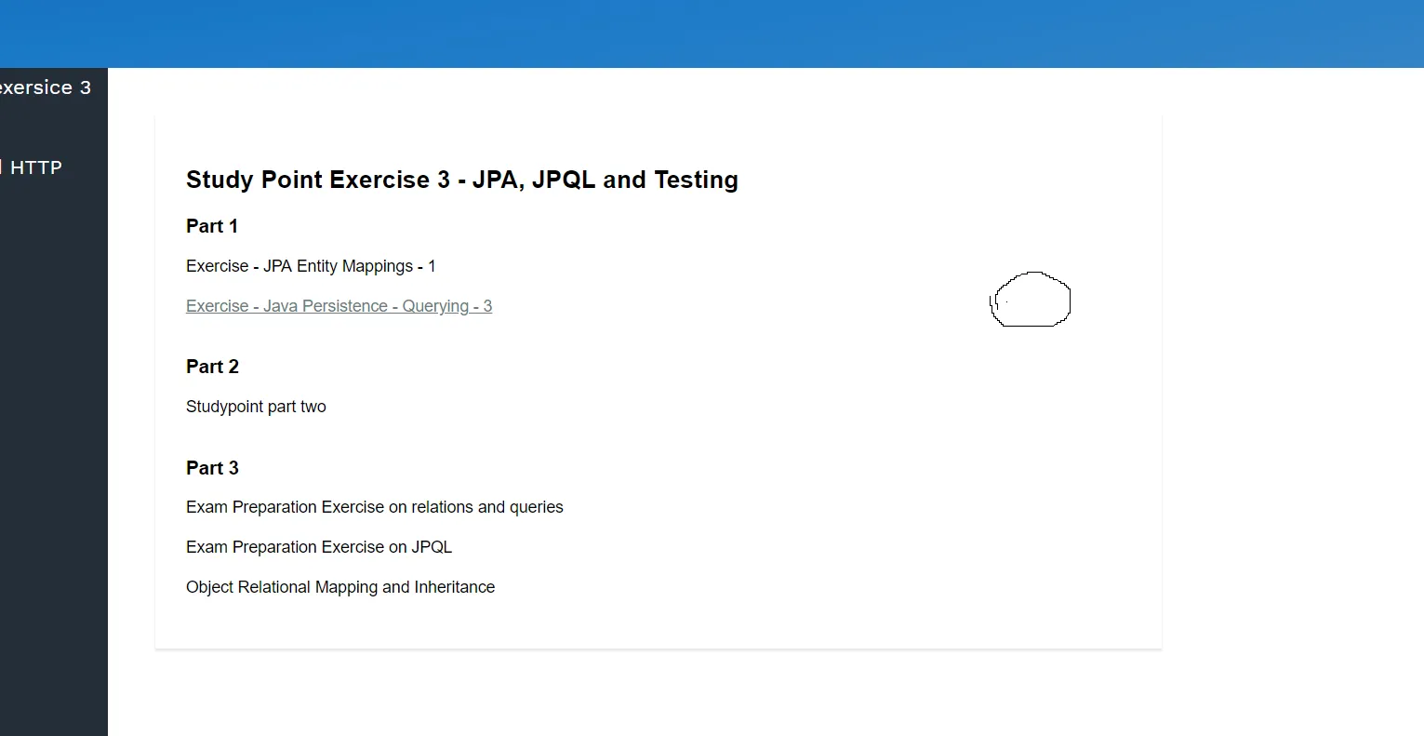Open the 'Studypoint part two' link

[256, 407]
